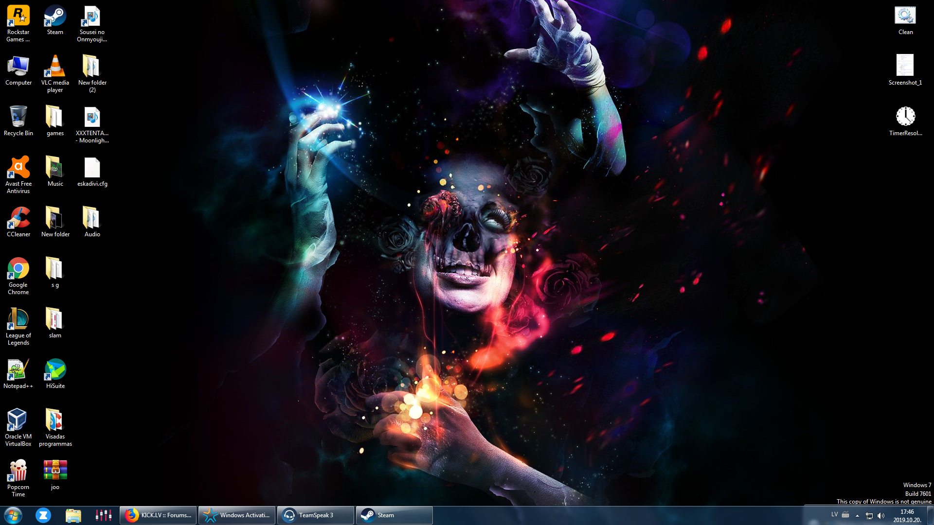Select Sousei no Onmyouji audio file
The image size is (934, 525).
pyautogui.click(x=92, y=23)
